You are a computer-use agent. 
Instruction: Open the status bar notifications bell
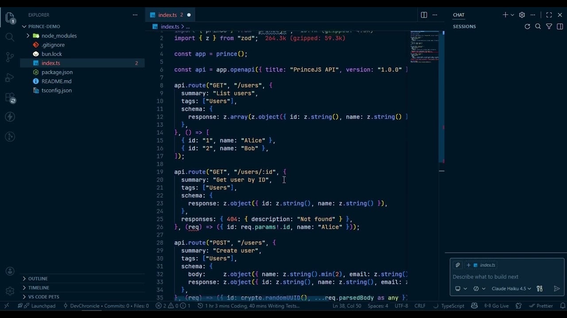(x=562, y=306)
